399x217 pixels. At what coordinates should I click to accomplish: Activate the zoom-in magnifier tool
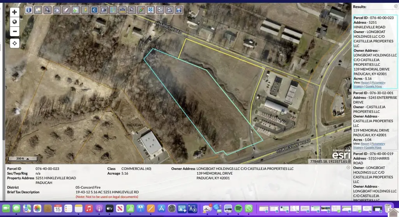tap(48, 10)
